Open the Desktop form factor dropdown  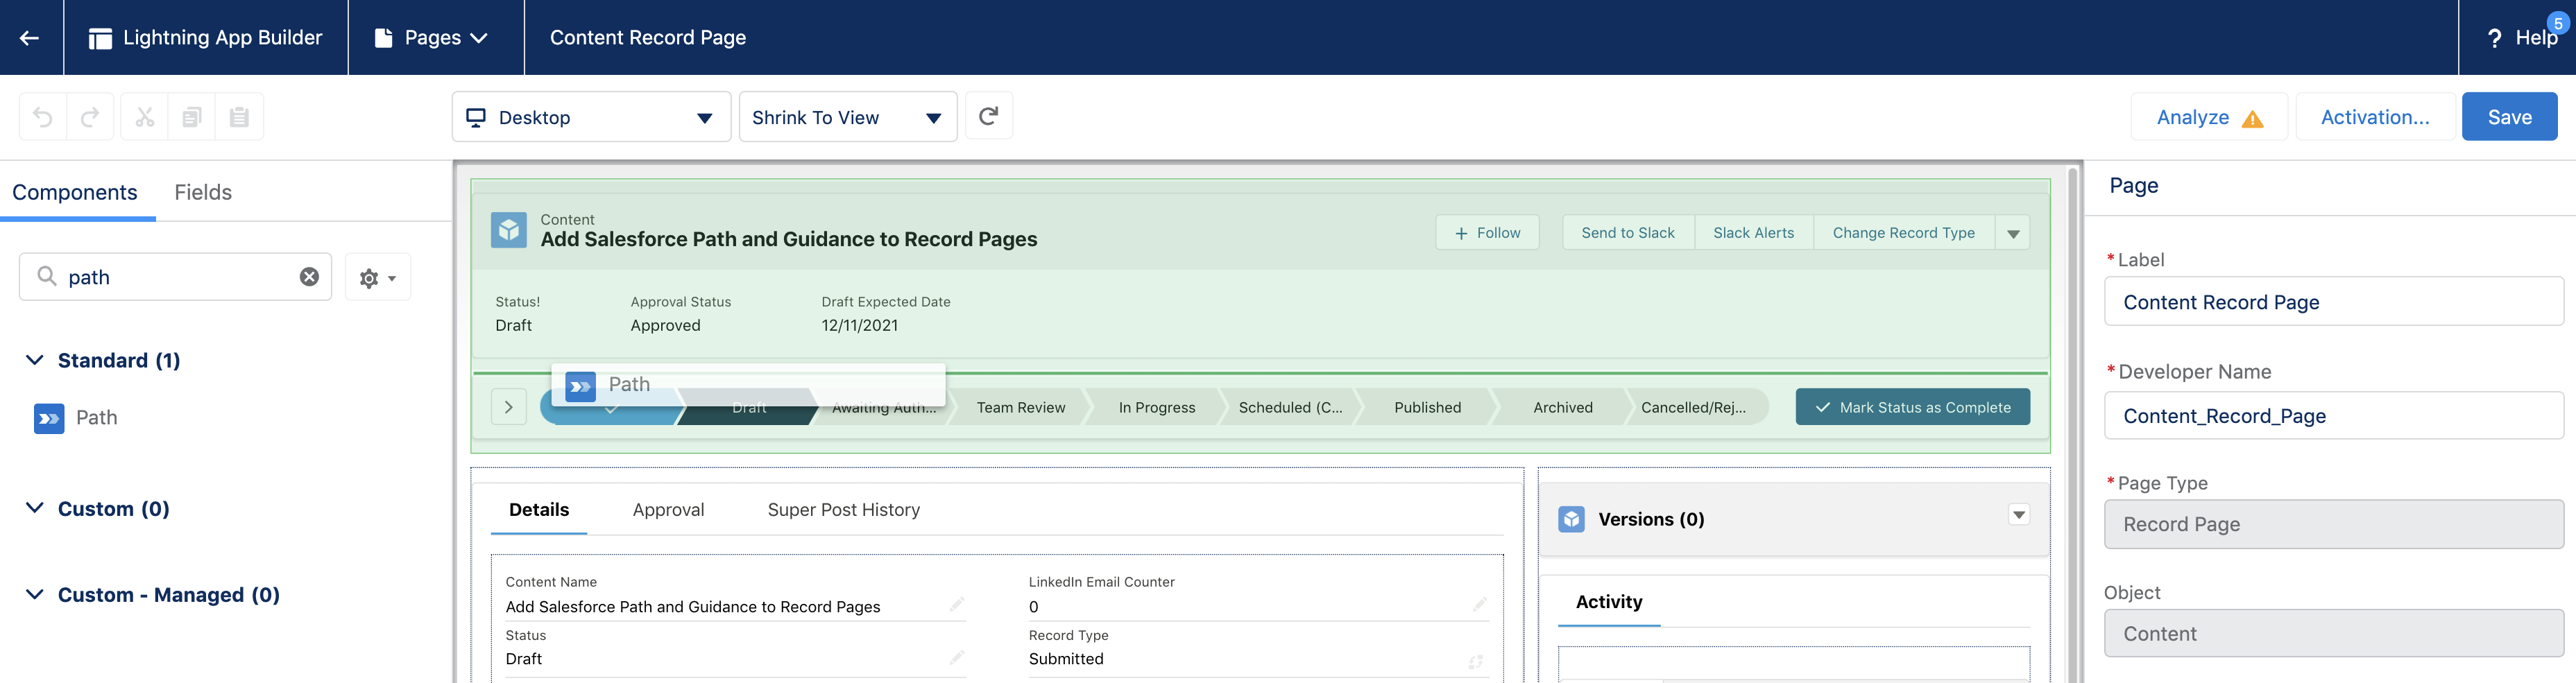591,117
